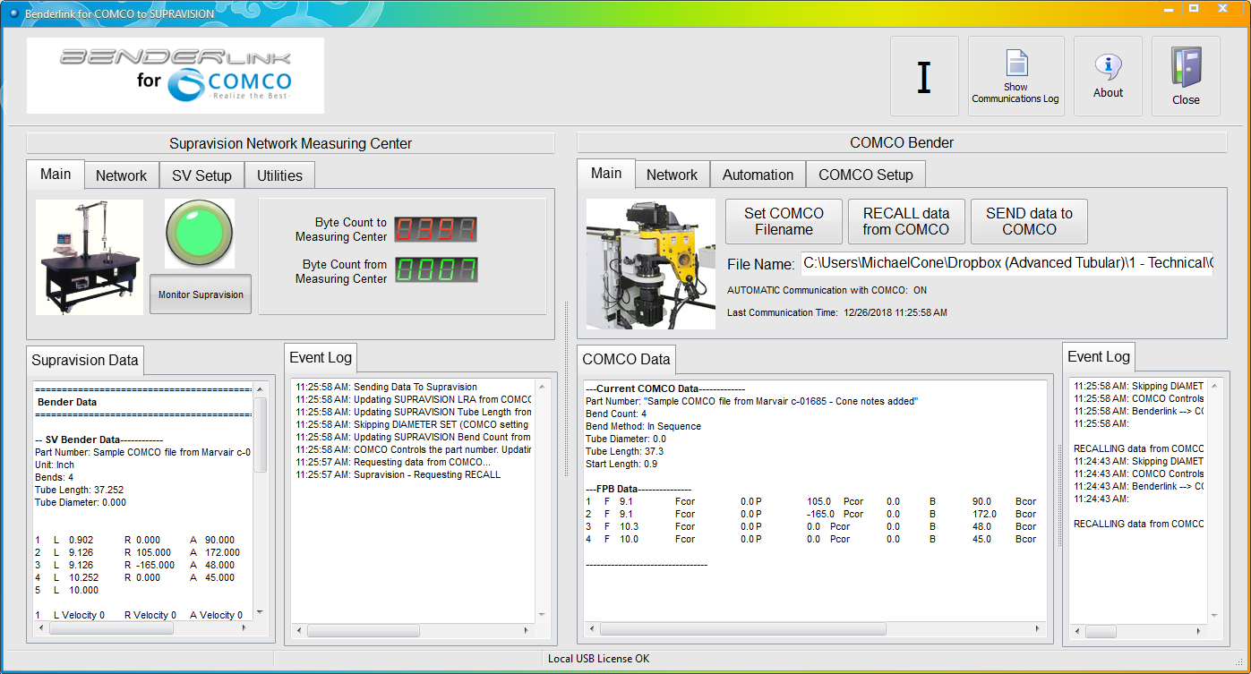Select the COMCO Setup tab

click(865, 175)
